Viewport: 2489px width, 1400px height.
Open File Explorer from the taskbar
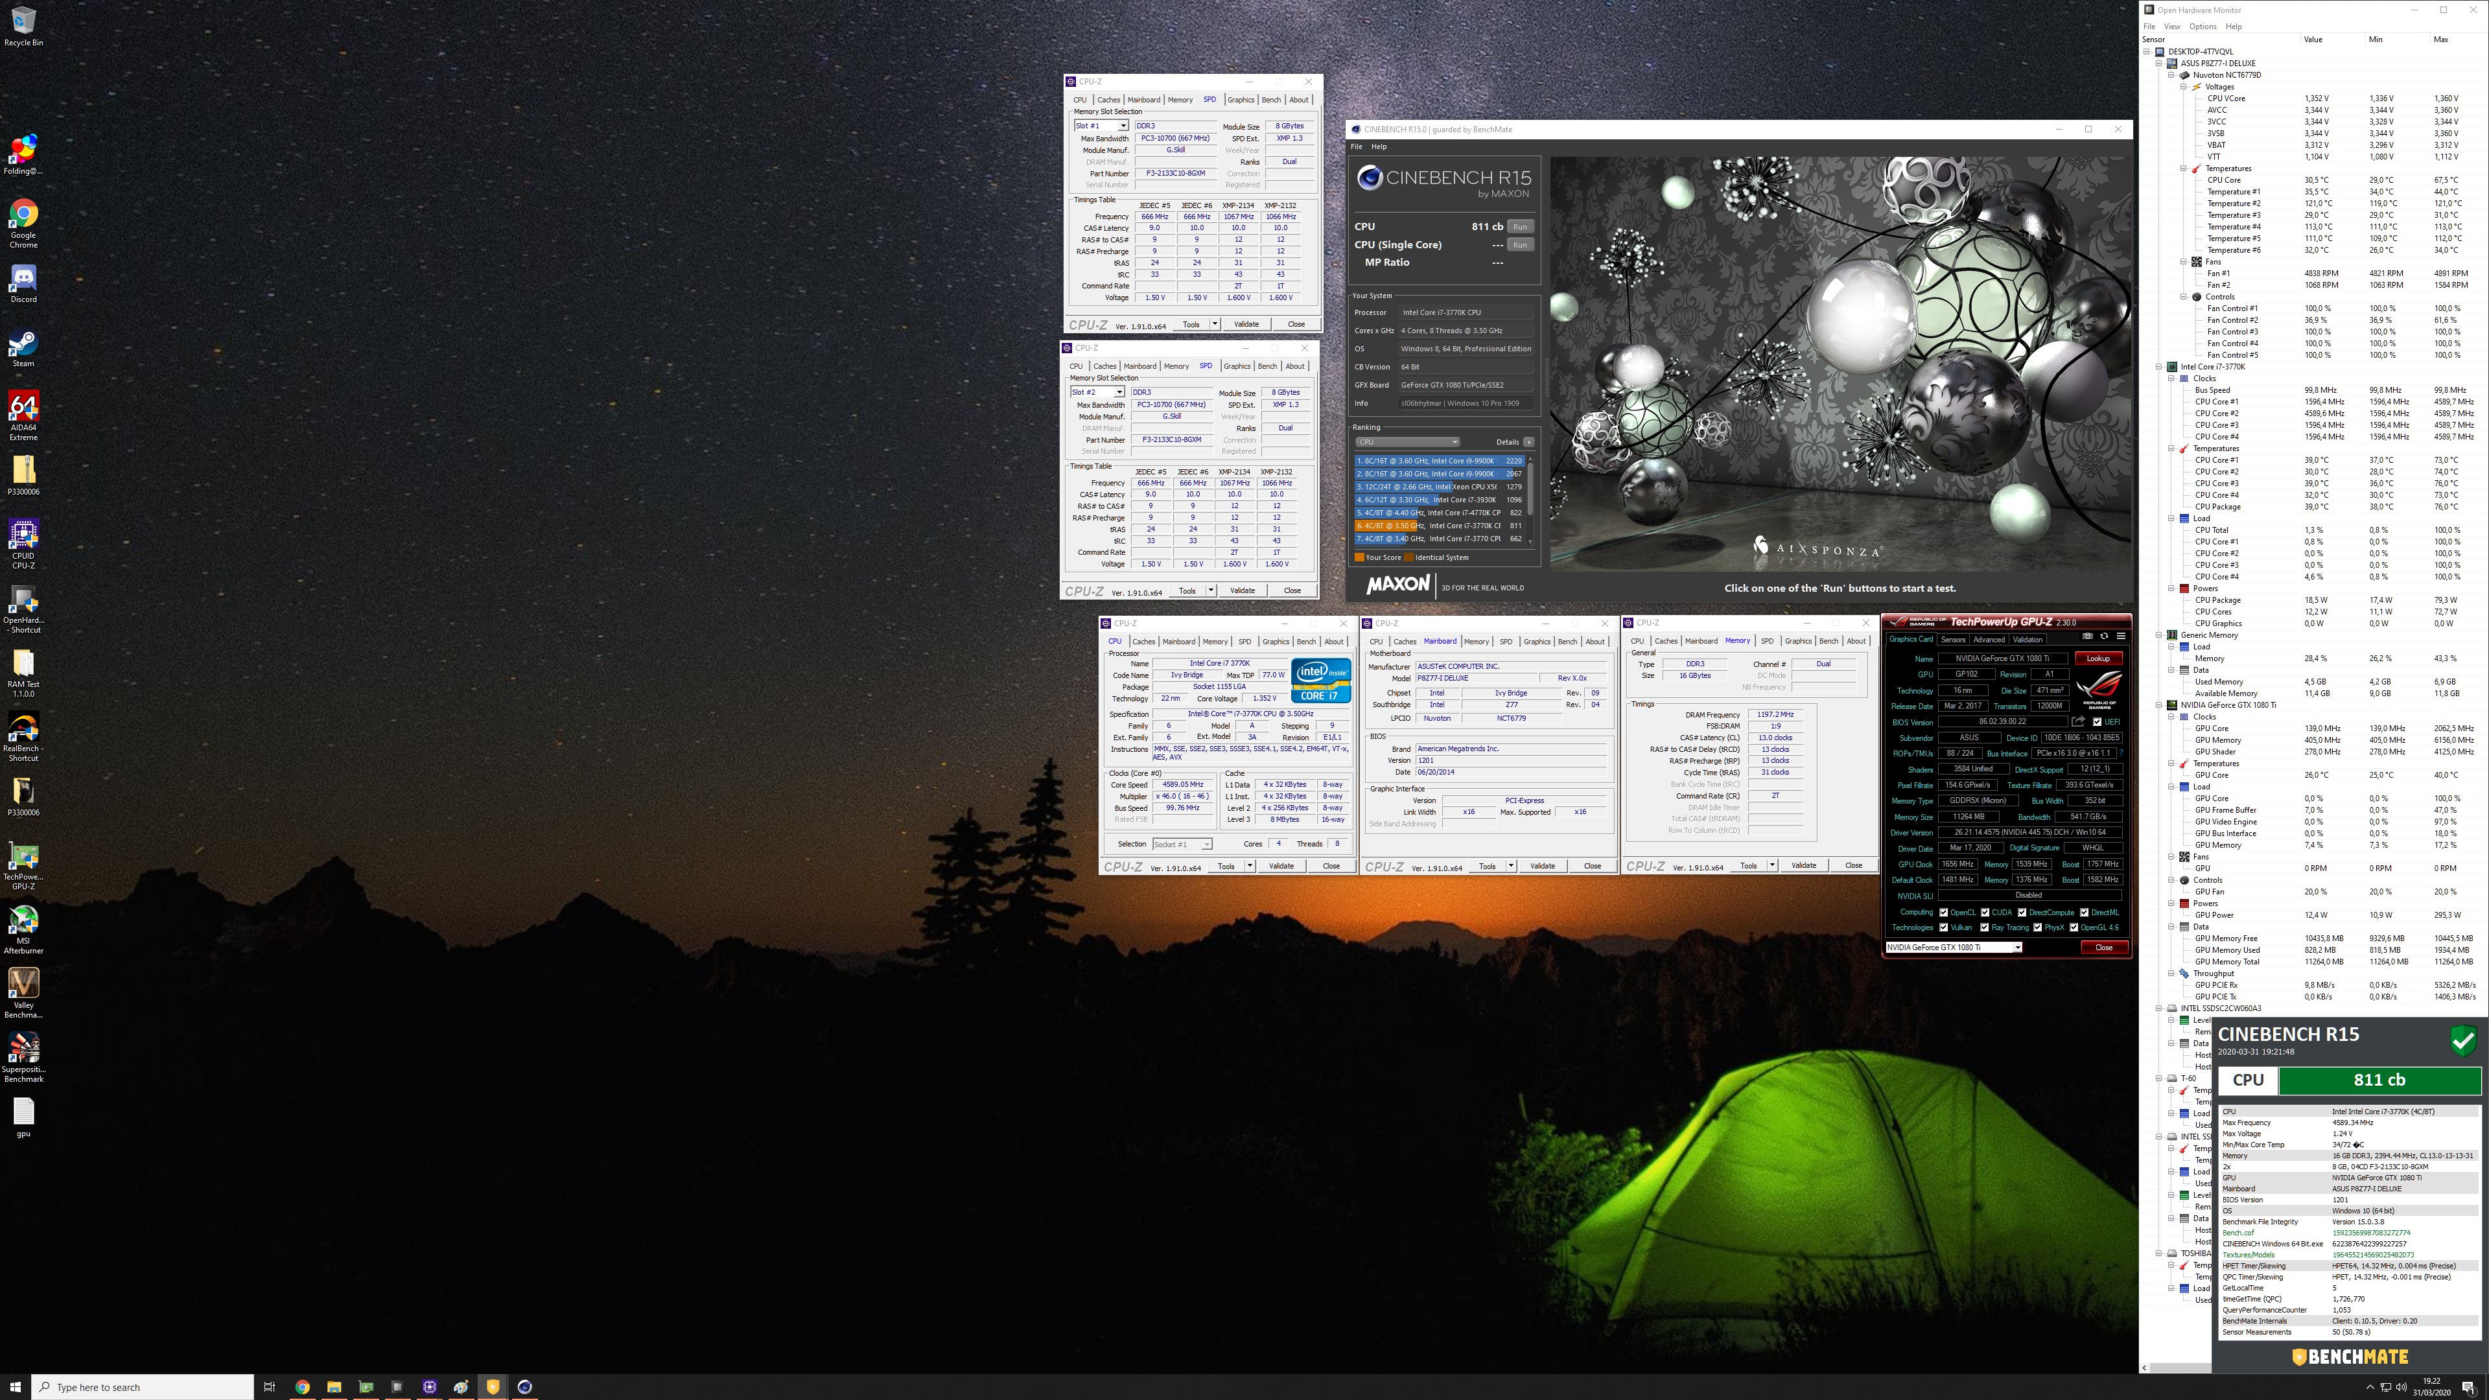pos(333,1386)
